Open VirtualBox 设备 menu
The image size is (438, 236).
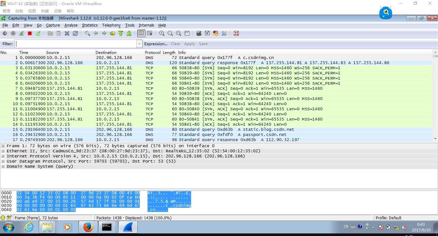click(58, 11)
